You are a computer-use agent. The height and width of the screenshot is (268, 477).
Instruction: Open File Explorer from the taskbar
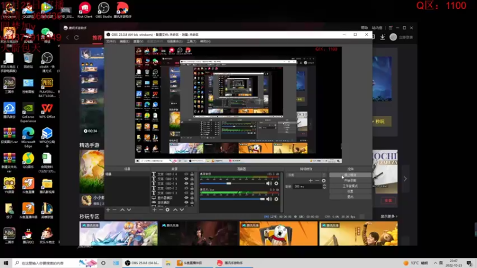tap(168, 263)
